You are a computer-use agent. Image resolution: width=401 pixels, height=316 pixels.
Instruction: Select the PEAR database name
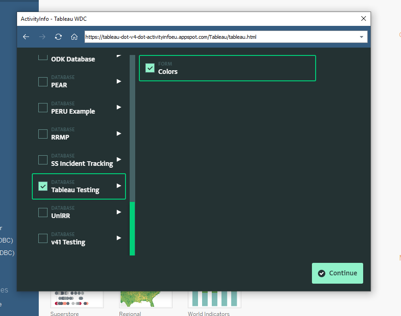[x=59, y=85]
